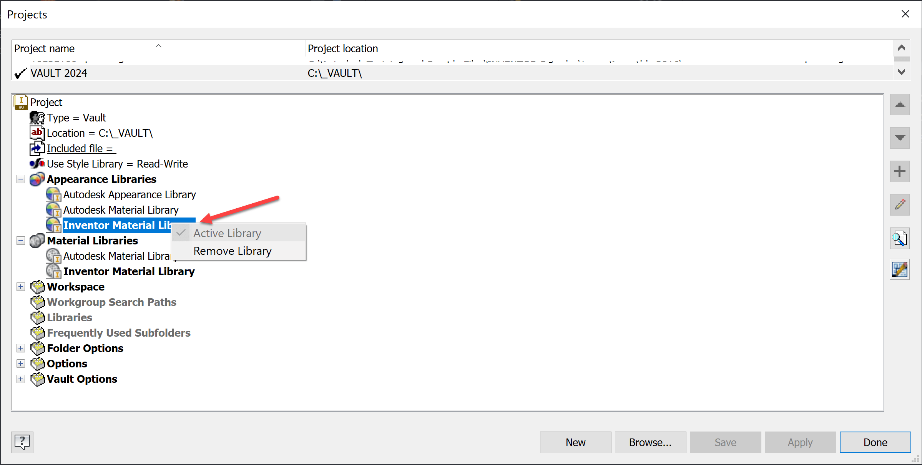Screen dimensions: 922x465
Task: Click the Workgroup Search Paths folder icon
Action: (x=38, y=302)
